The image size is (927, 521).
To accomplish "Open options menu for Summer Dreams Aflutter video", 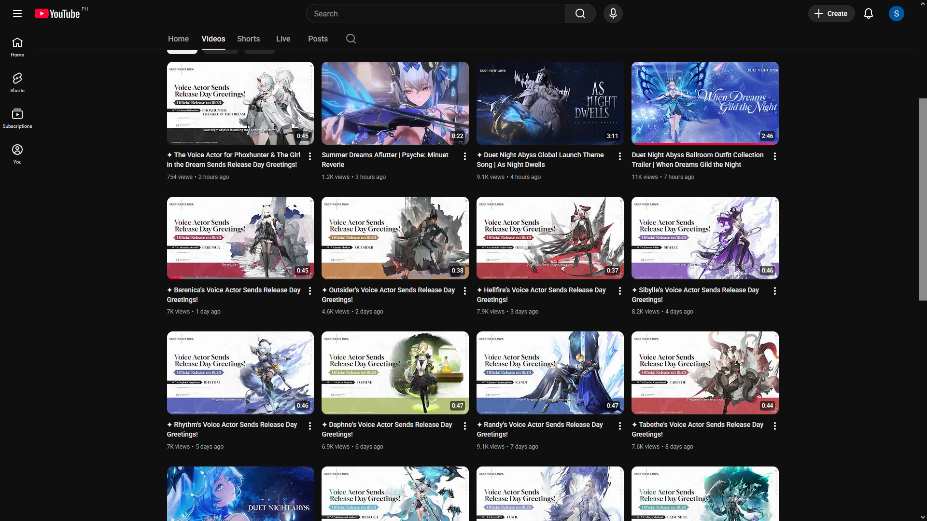I will tap(464, 156).
